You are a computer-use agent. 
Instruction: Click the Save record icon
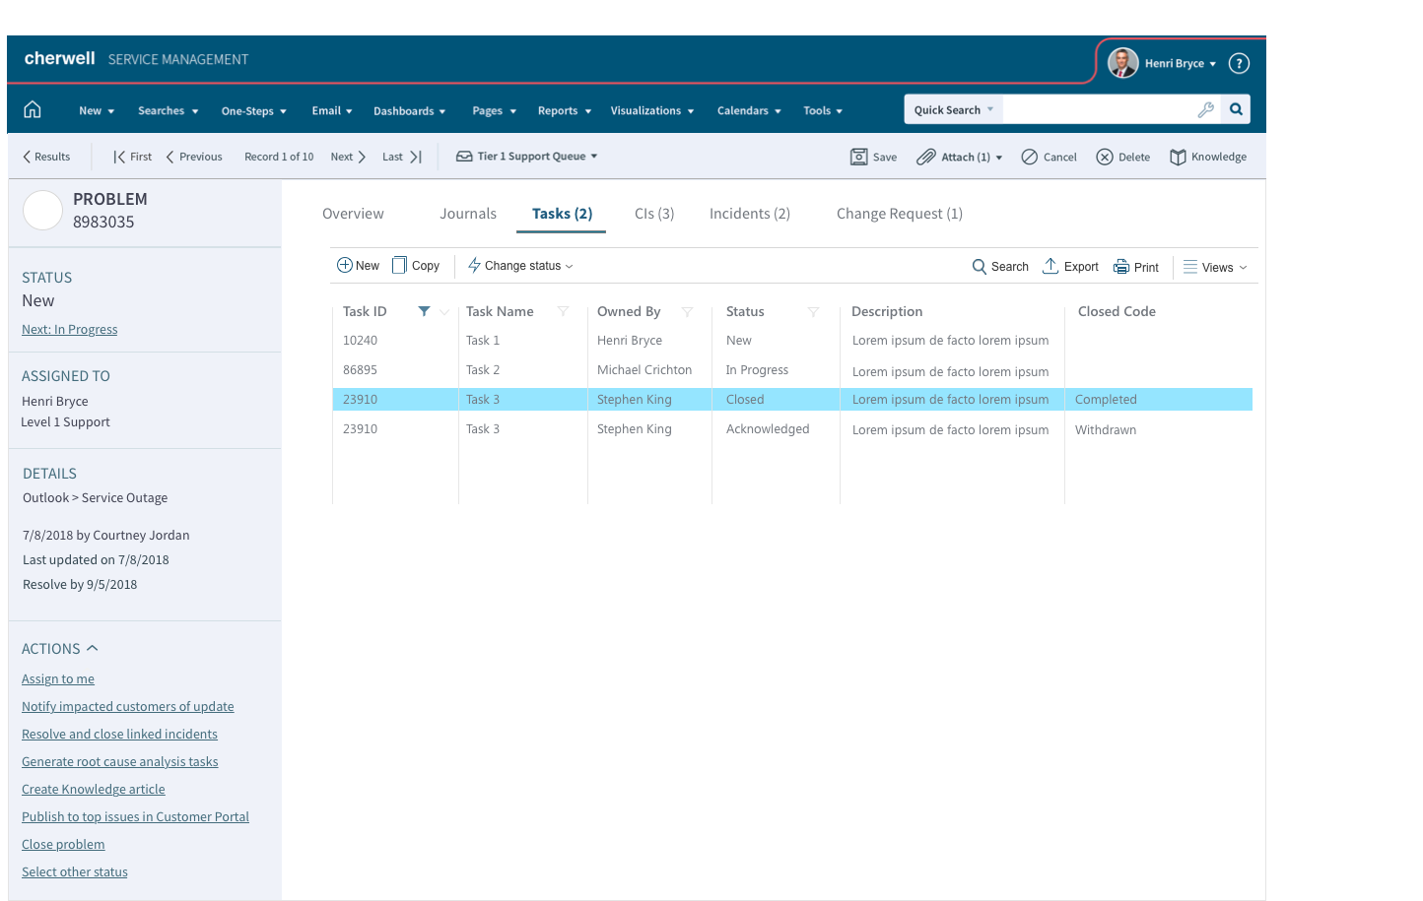click(859, 157)
